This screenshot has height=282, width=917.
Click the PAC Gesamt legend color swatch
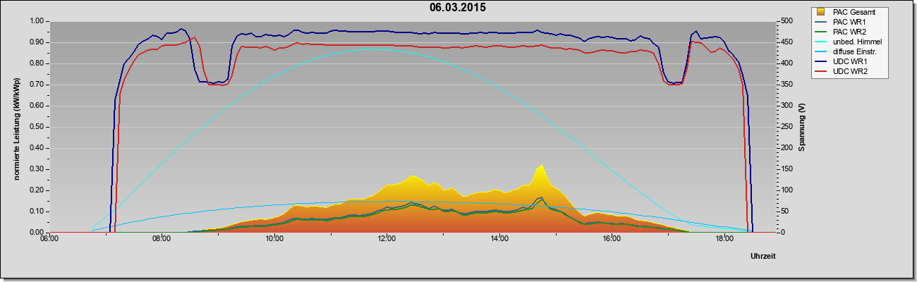(821, 12)
